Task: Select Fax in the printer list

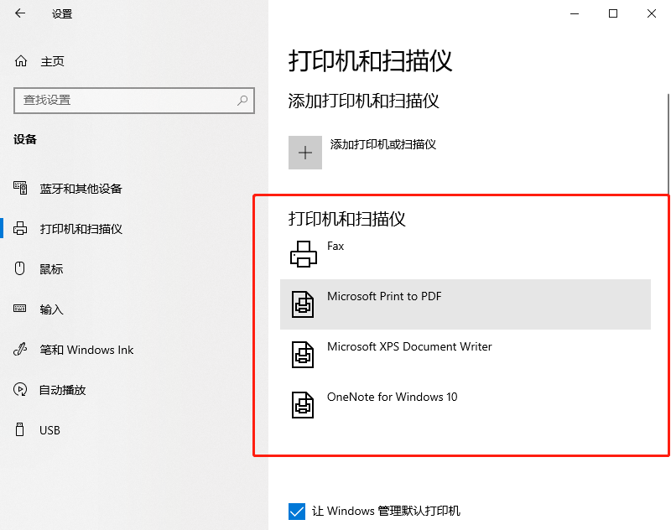Action: point(466,254)
